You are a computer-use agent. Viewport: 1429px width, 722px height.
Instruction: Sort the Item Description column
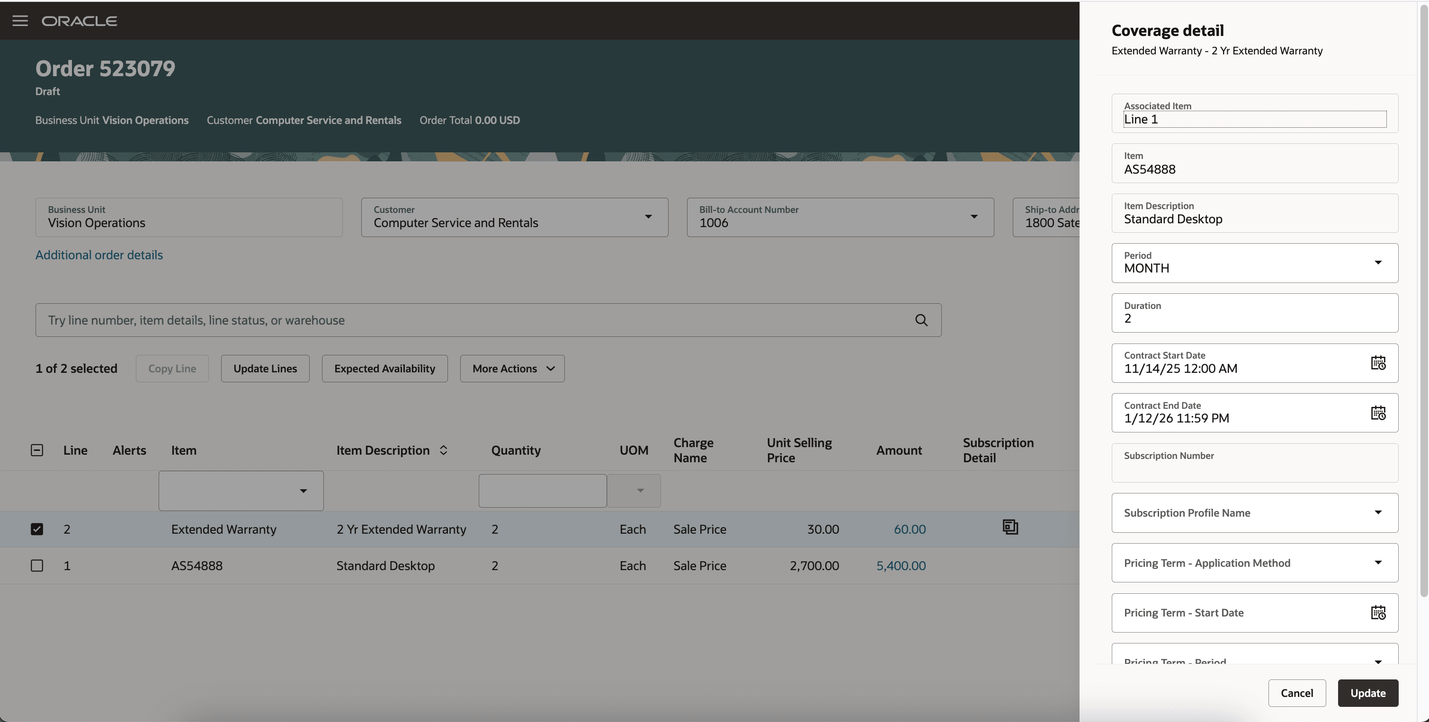[x=443, y=450]
